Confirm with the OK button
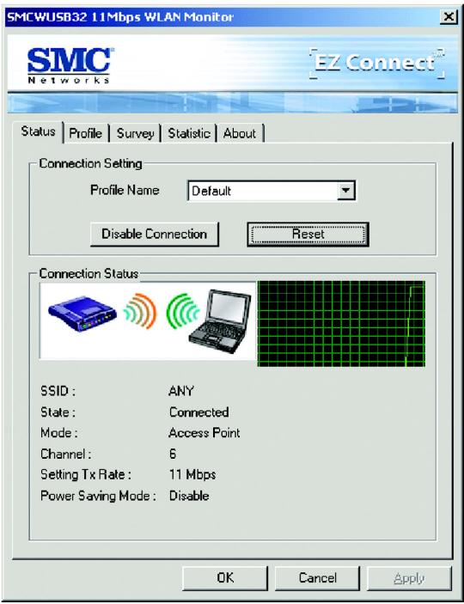Viewport: 464px width, 604px height. (x=225, y=577)
